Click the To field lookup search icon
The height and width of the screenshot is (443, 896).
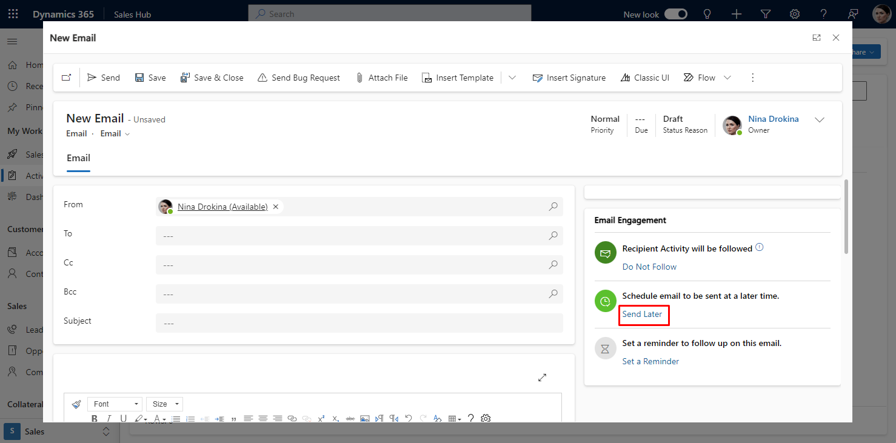pos(553,236)
